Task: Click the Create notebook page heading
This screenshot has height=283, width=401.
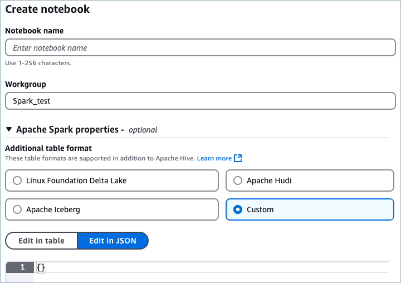Action: pos(47,9)
